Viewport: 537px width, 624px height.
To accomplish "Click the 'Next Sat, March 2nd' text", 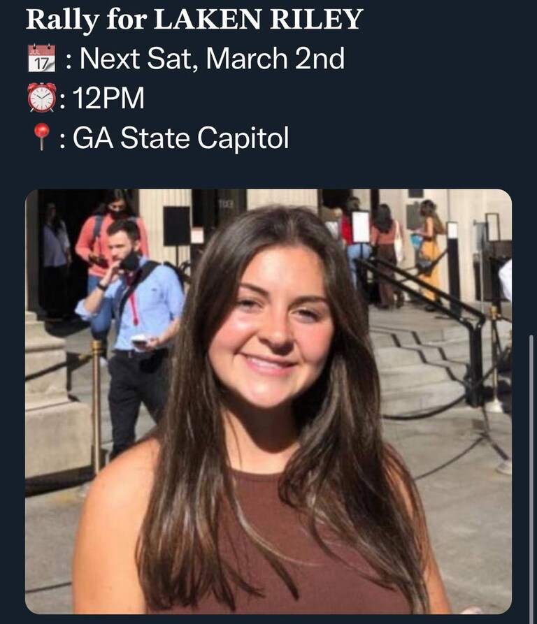I will pos(212,59).
